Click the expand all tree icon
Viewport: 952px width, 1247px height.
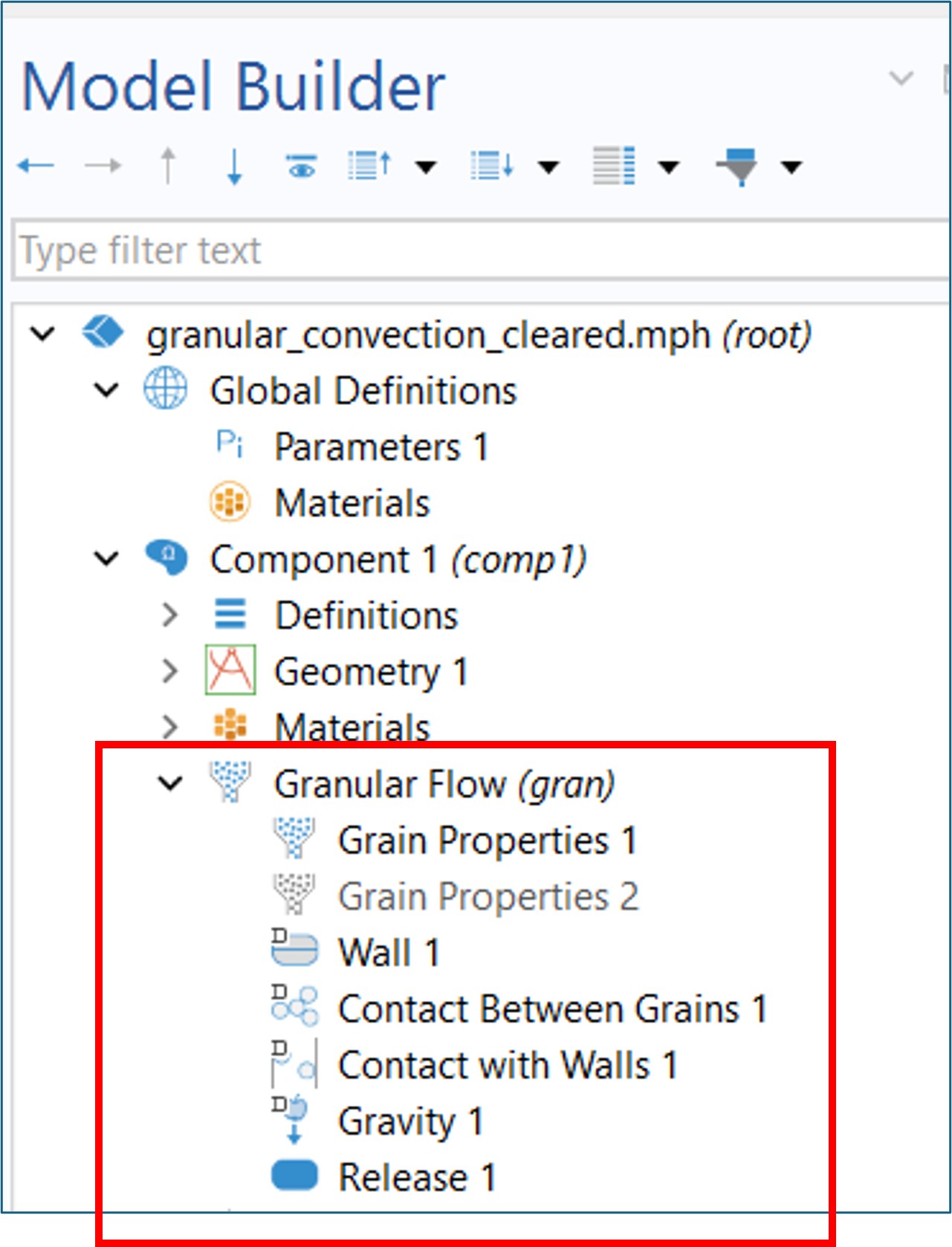coord(491,165)
